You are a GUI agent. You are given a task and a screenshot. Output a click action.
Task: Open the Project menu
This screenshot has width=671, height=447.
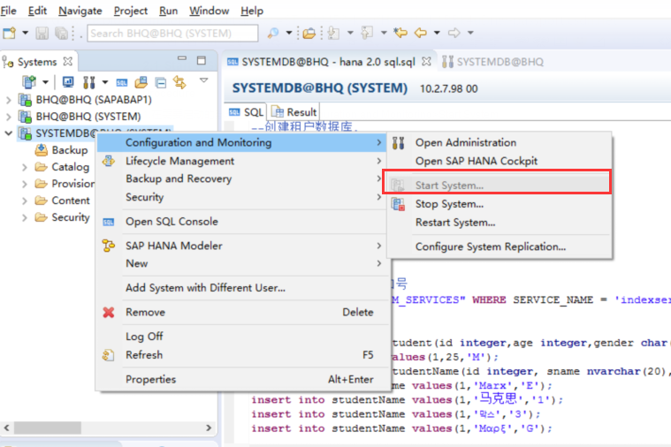point(131,11)
